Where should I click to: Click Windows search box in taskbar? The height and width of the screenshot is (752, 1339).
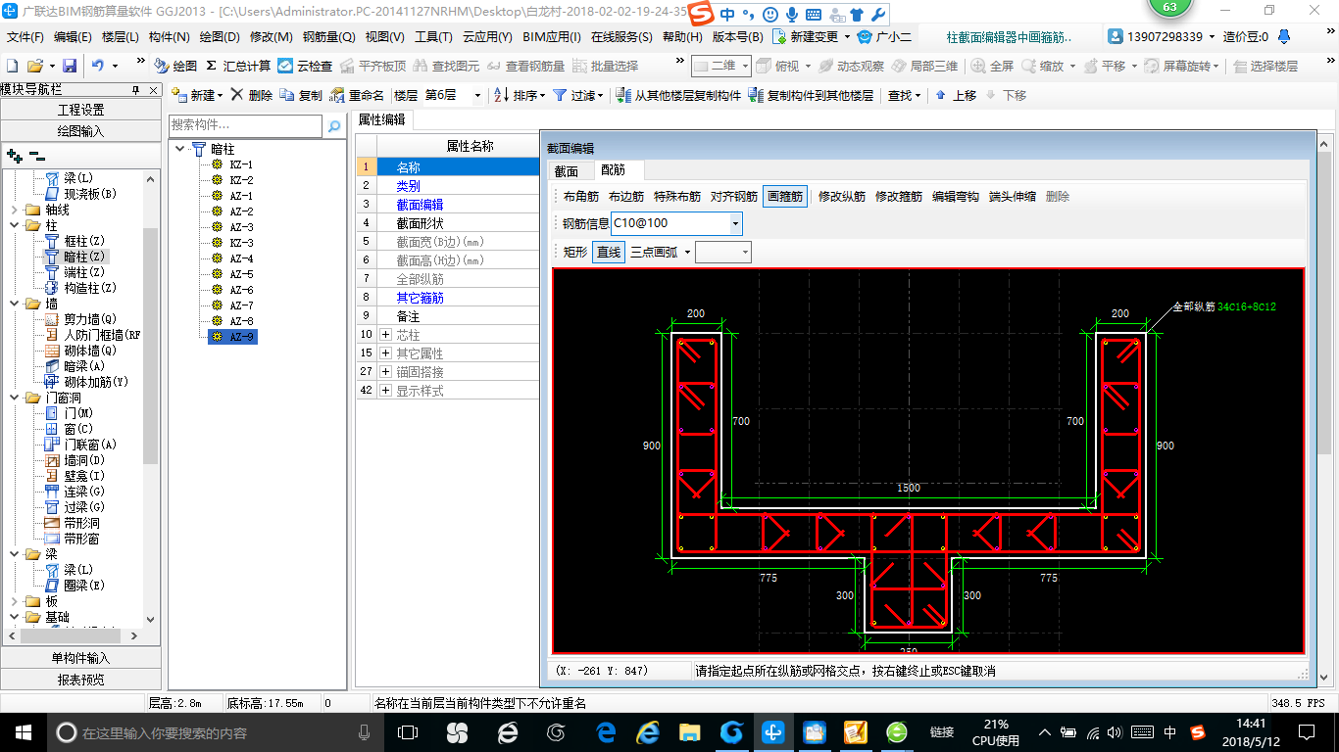click(216, 731)
